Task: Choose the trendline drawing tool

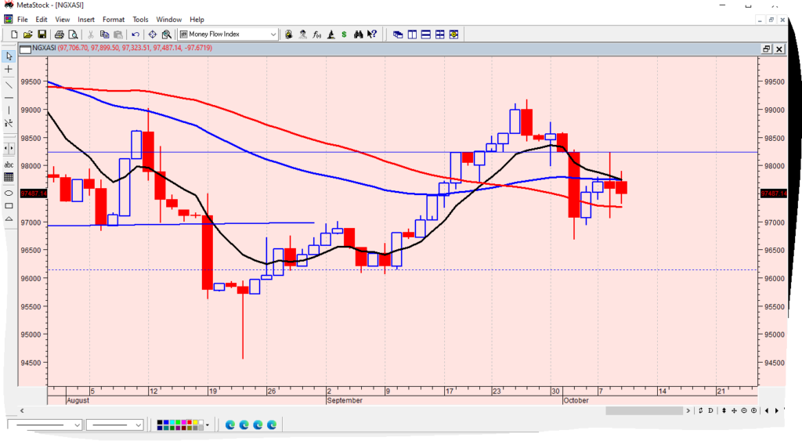Action: [x=9, y=85]
